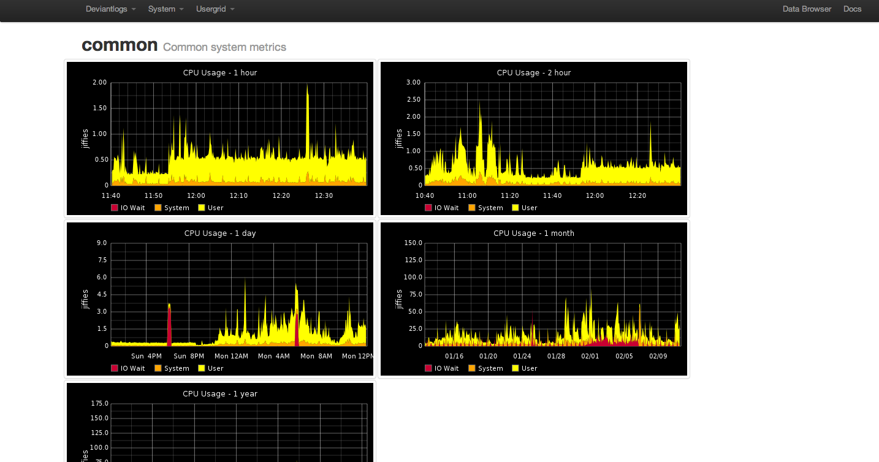Open the Deviantlogs dropdown menu
Screen dimensions: 879x462
click(x=110, y=9)
